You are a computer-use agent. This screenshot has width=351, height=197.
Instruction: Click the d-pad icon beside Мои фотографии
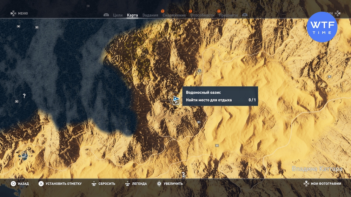pos(306,184)
